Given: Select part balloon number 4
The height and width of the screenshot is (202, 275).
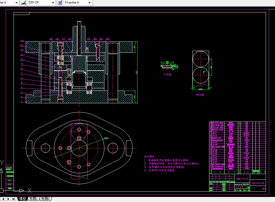Looking at the screenshot, I should click(x=22, y=88).
